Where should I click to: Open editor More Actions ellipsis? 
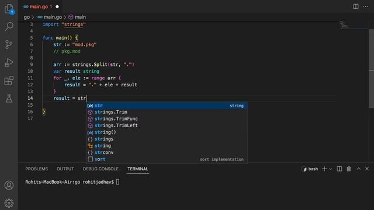(x=365, y=6)
